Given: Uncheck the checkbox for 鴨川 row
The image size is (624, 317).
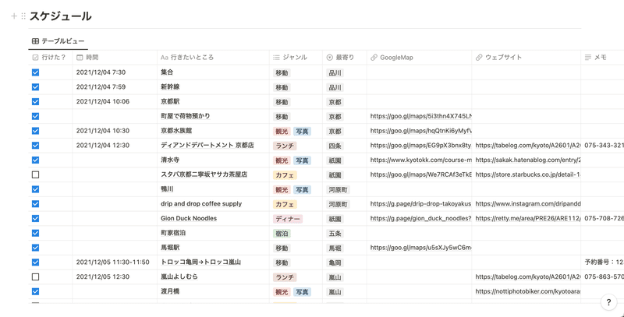Looking at the screenshot, I should (35, 189).
